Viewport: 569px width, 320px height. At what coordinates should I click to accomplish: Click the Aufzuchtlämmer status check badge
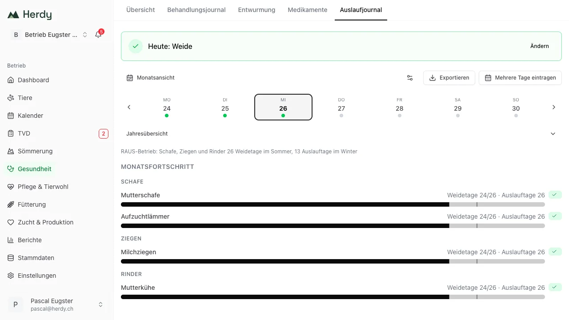(x=555, y=216)
